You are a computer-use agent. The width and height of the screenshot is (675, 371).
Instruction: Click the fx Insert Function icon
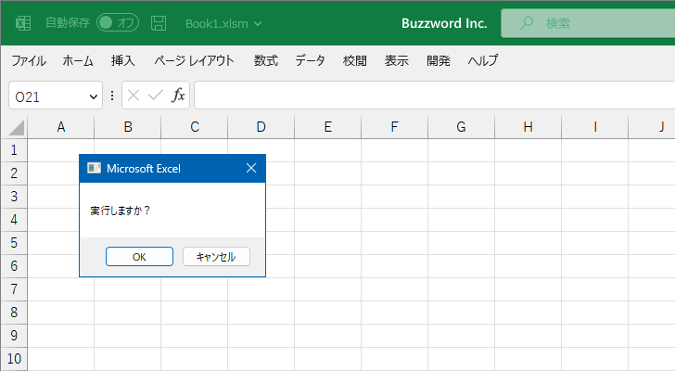[178, 96]
